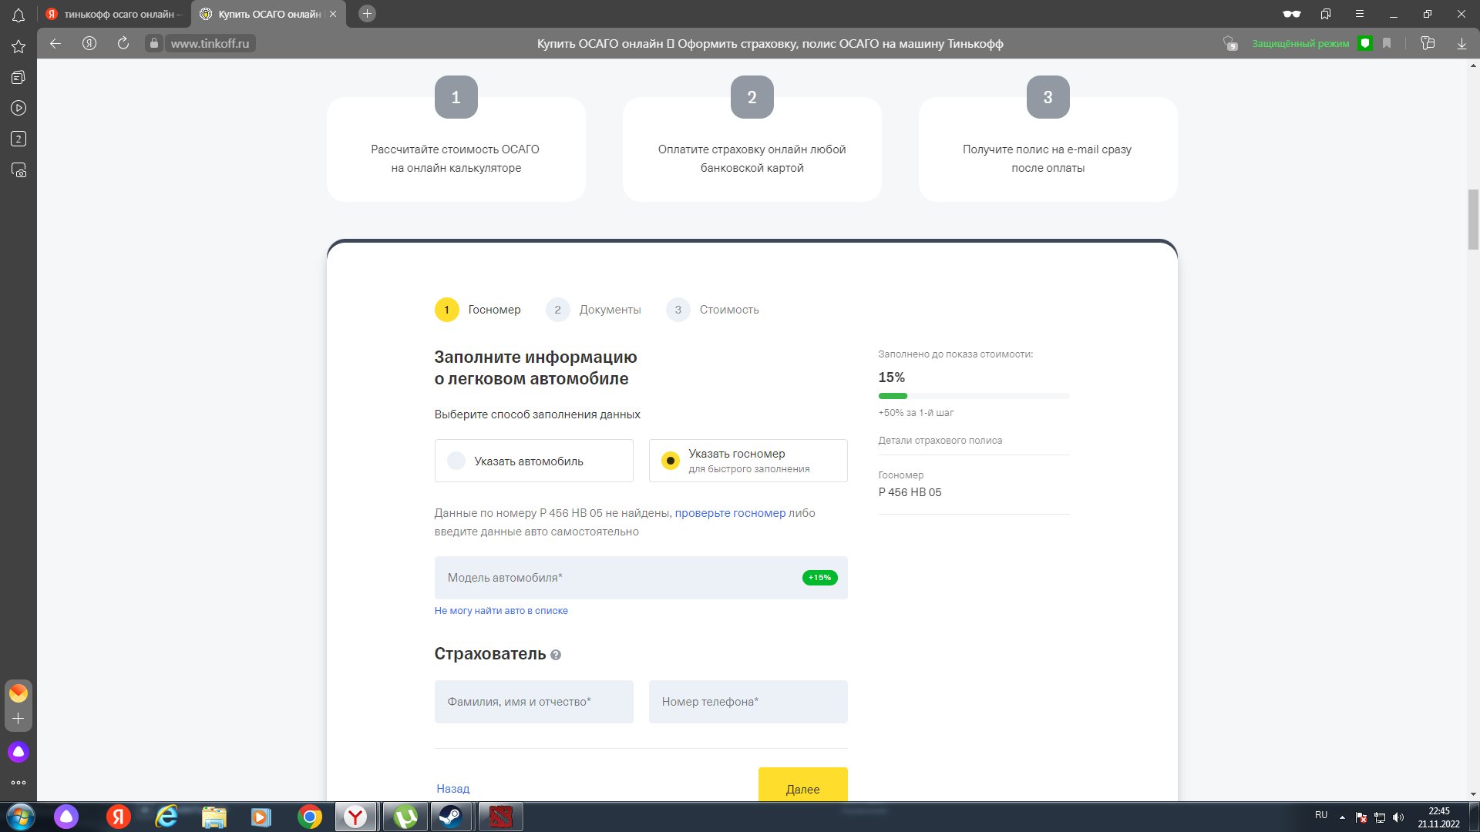
Task: Launch Steam from the taskbar
Action: (x=450, y=817)
